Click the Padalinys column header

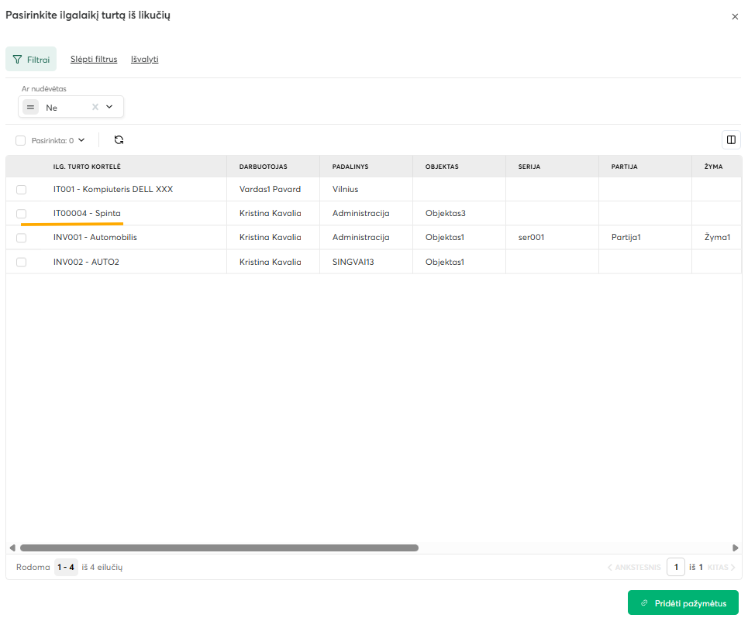350,167
